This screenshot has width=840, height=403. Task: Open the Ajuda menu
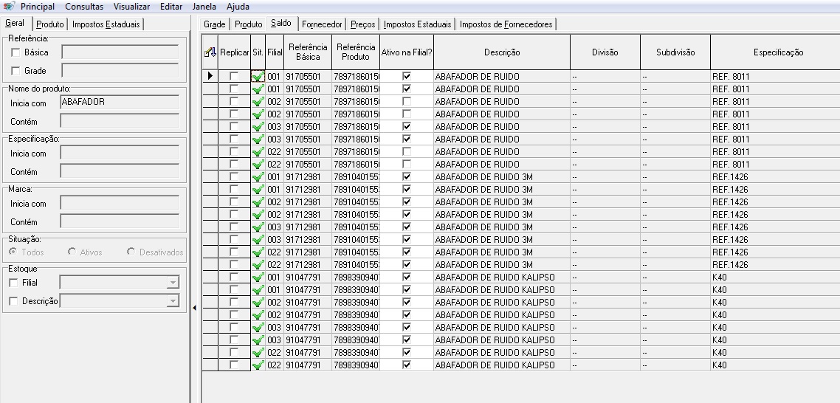[238, 7]
